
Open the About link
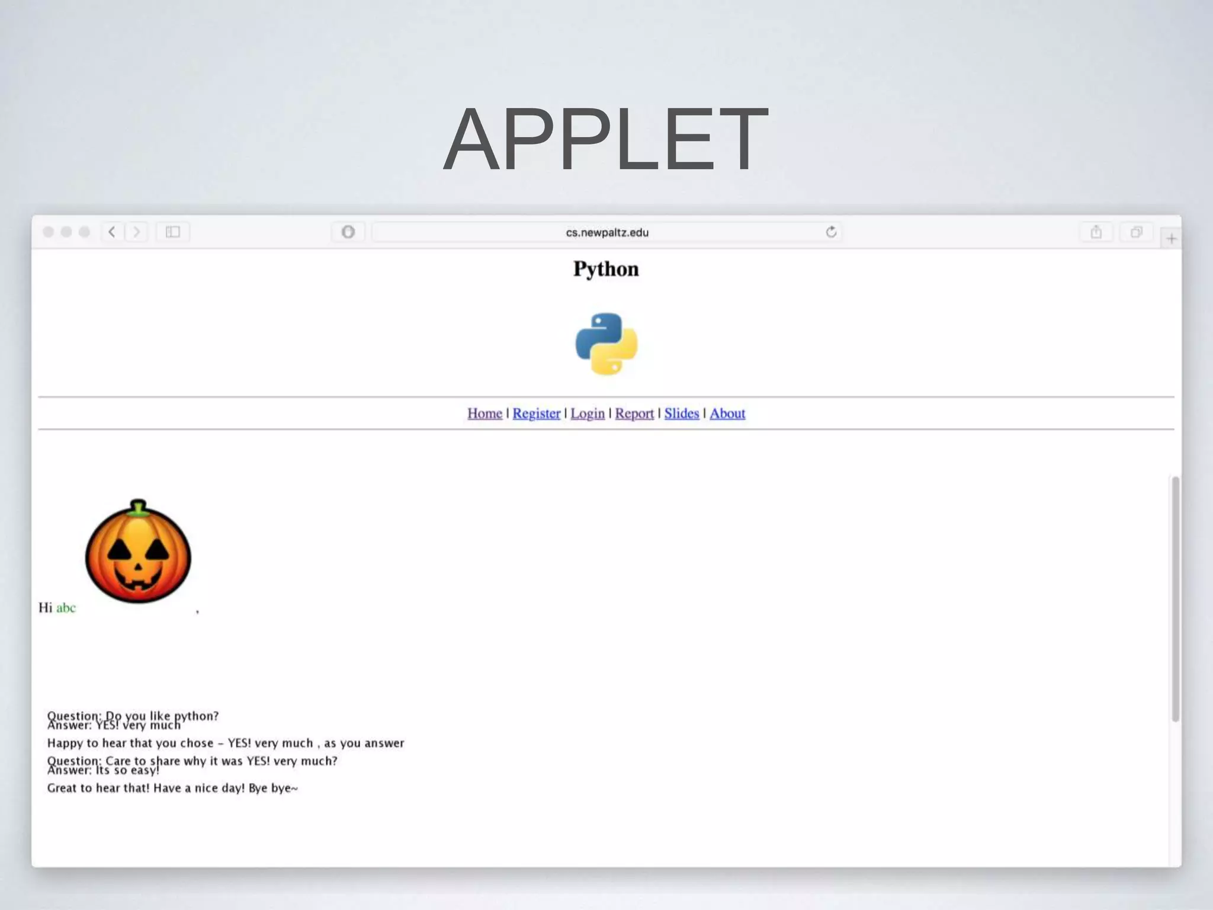pyautogui.click(x=727, y=414)
